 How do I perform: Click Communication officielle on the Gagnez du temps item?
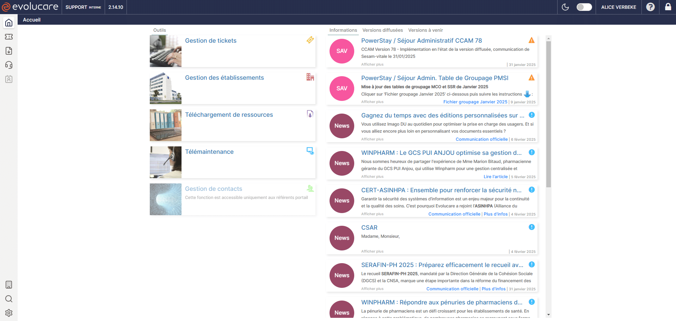click(x=481, y=139)
